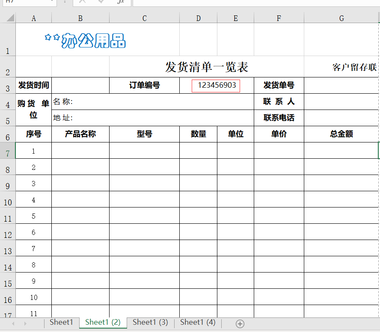Select column C header

coord(145,18)
